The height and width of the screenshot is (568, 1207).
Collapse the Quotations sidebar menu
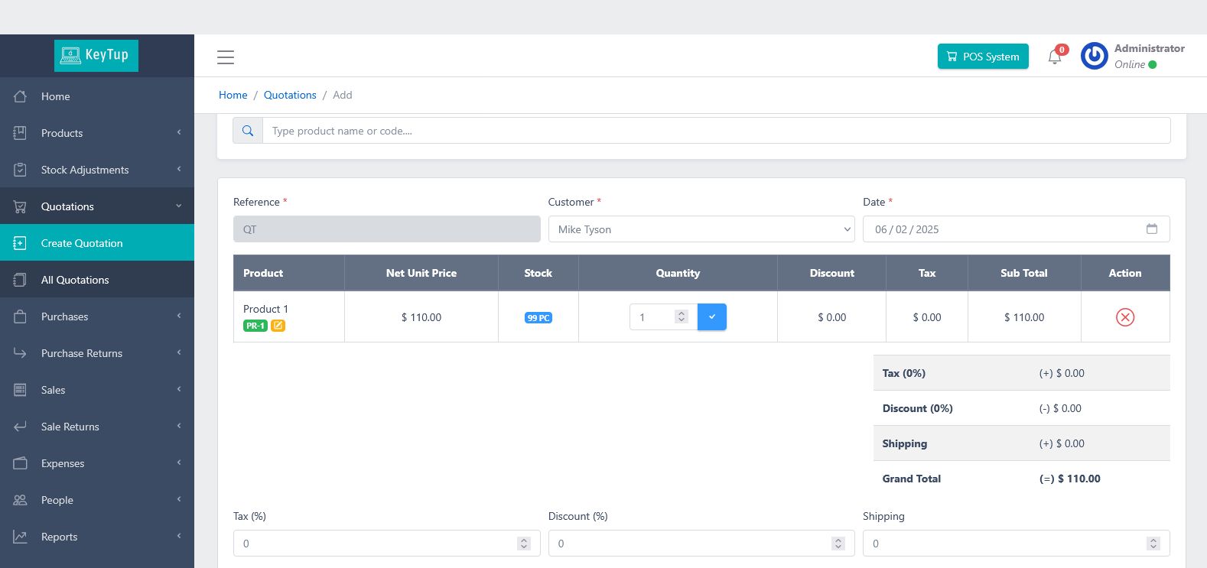97,206
